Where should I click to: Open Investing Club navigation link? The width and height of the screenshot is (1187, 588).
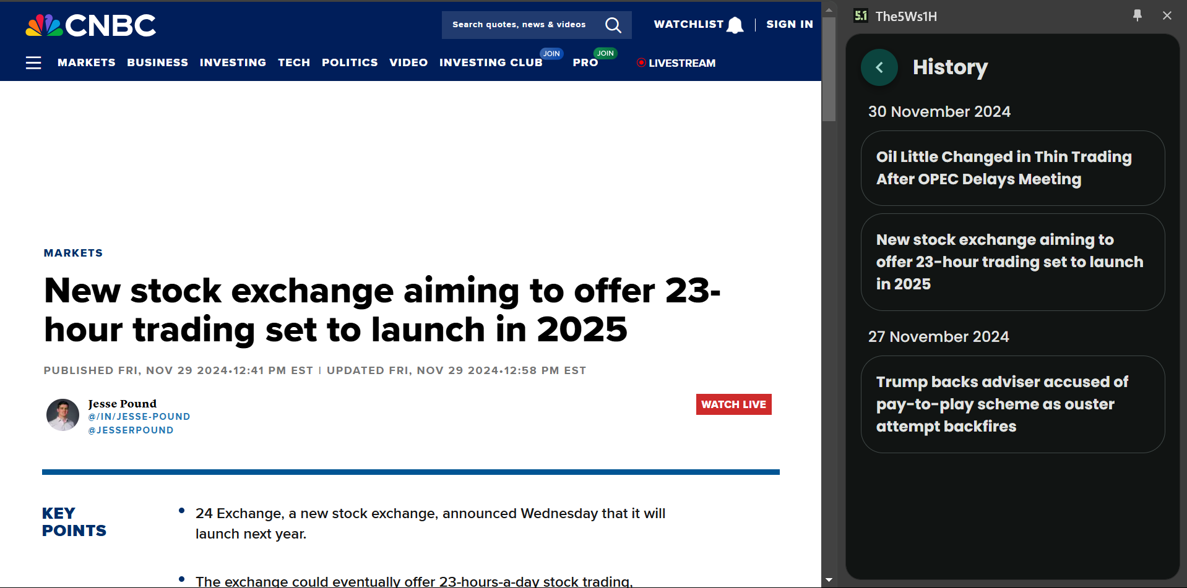click(491, 62)
